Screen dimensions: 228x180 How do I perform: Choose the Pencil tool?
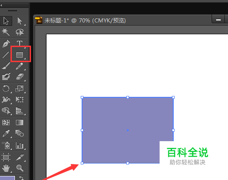(20, 66)
